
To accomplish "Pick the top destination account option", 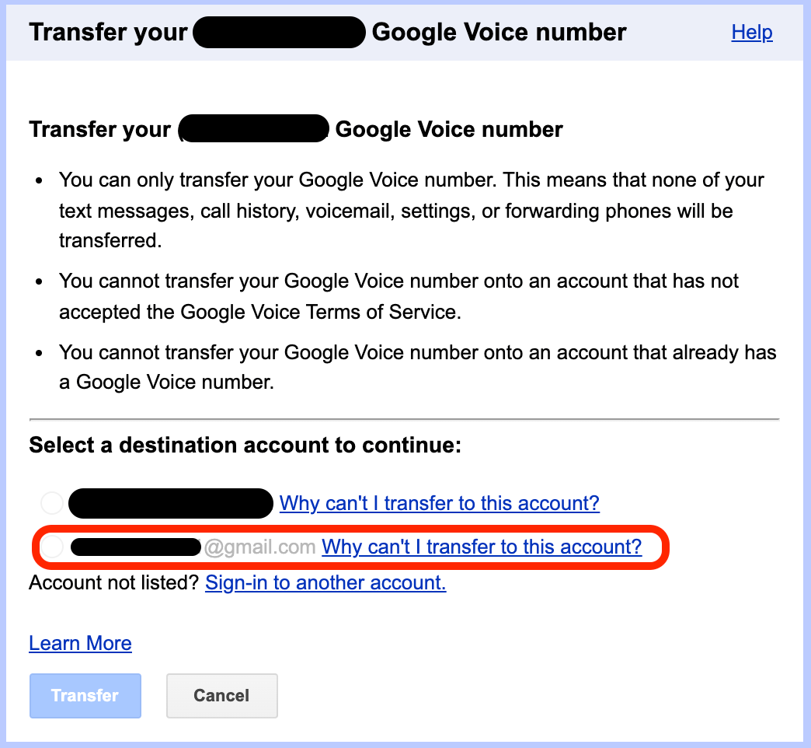I will [x=51, y=503].
